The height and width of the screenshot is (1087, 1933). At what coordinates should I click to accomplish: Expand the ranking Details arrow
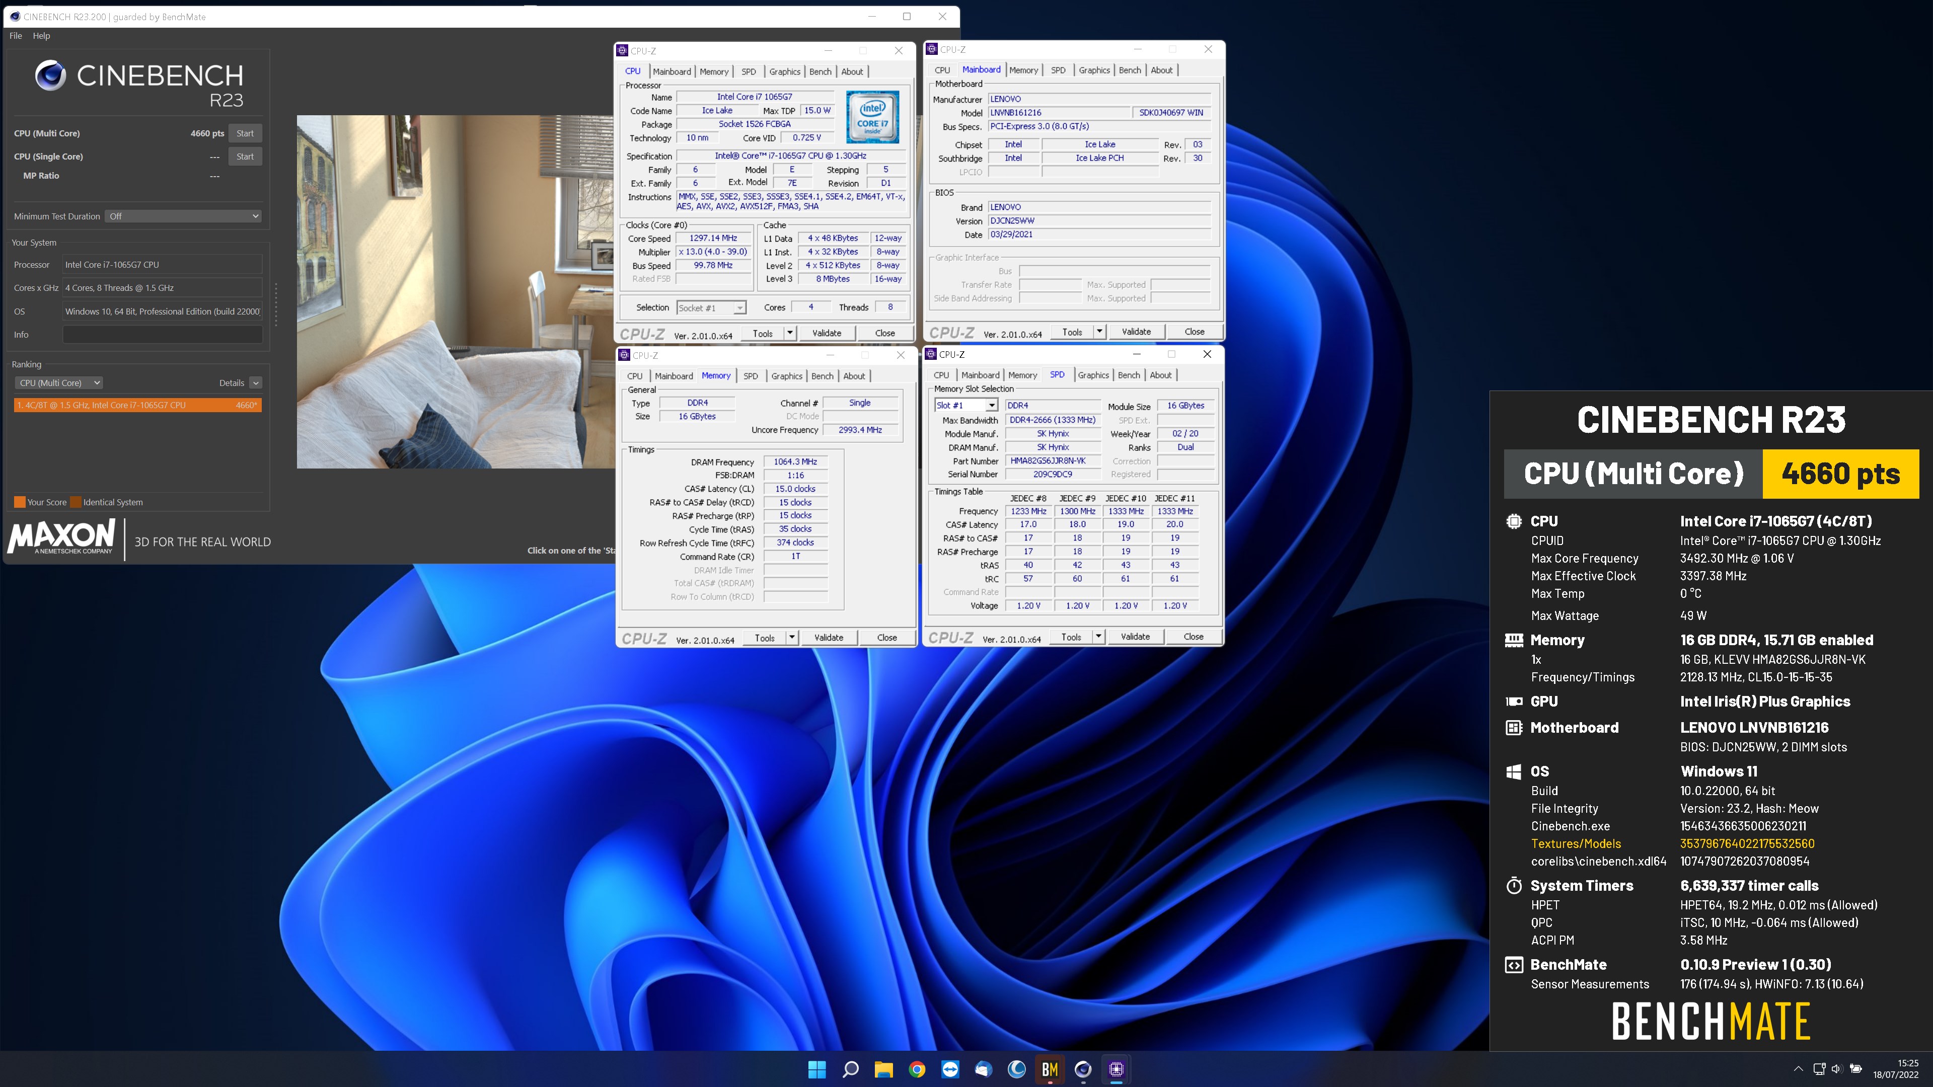(255, 382)
